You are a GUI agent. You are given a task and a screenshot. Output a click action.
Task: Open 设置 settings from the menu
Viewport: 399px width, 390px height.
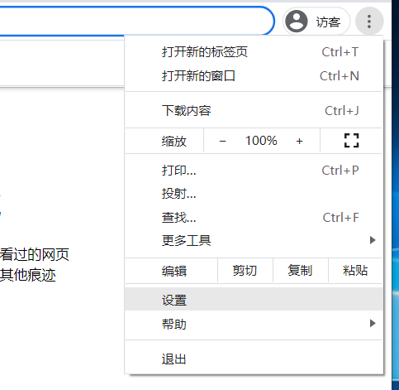tap(254, 300)
